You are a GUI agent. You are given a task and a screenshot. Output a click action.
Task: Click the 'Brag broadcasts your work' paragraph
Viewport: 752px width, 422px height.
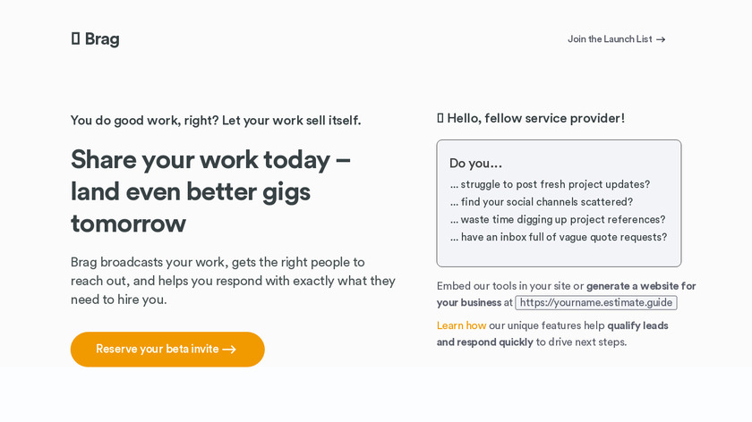tap(233, 281)
